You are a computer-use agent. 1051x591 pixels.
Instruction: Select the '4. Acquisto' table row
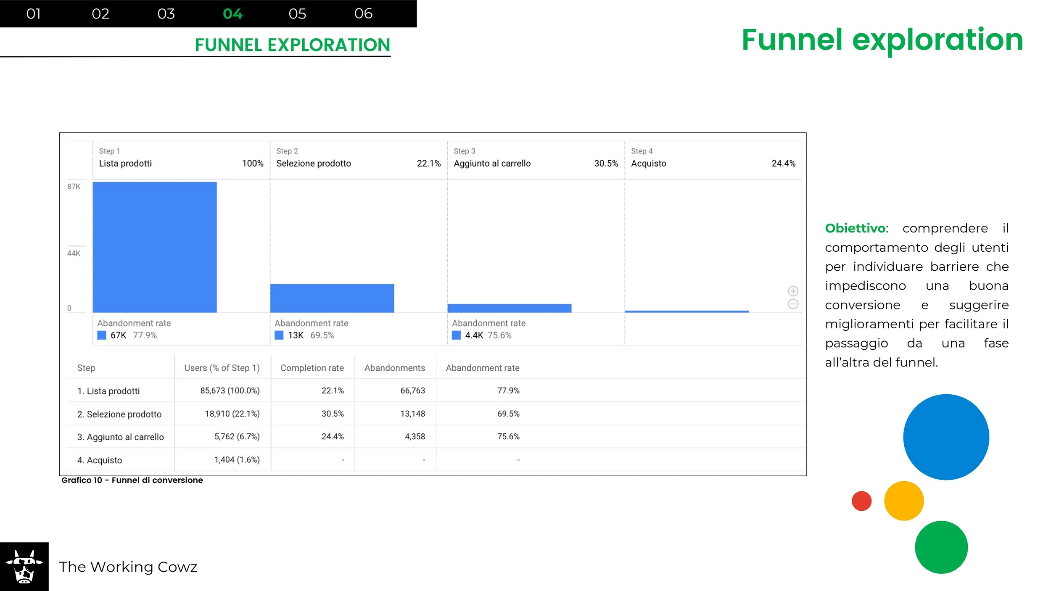pos(100,460)
